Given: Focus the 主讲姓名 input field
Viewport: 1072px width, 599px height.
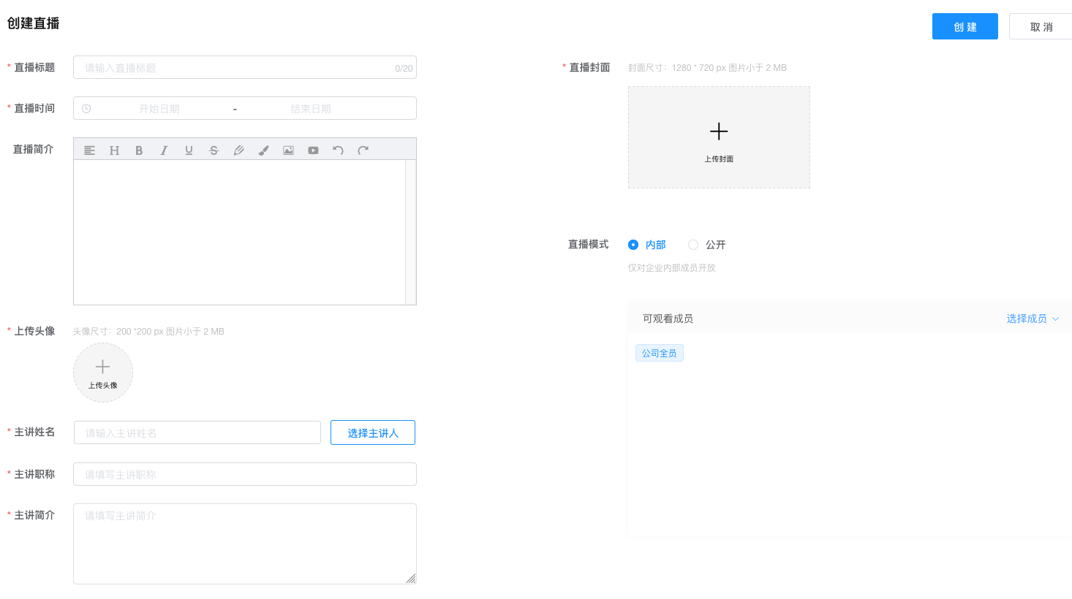Looking at the screenshot, I should (x=197, y=432).
